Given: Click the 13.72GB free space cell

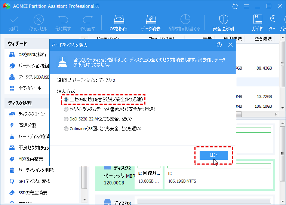Looking at the screenshot, I should [264, 97].
